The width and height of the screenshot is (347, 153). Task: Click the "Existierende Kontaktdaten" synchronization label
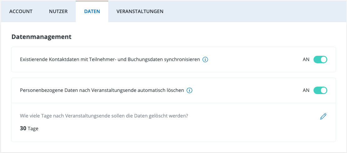point(110,60)
